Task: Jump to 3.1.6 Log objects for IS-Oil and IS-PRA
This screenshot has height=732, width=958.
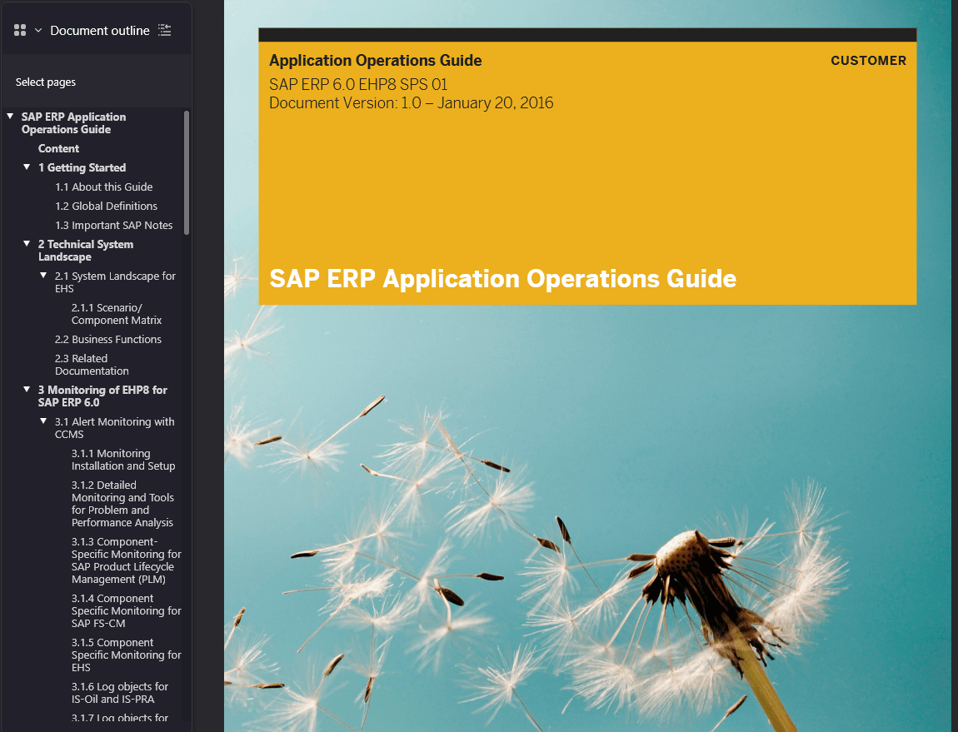Action: 120,693
